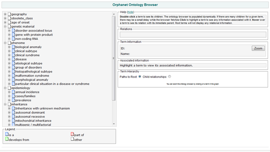This screenshot has width=270, height=152.
Task: Expand Inheritance with unknown mechanism node
Action: 9,108
